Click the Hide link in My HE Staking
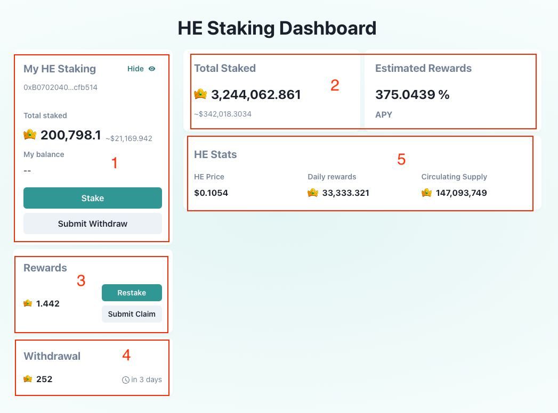Image resolution: width=558 pixels, height=413 pixels. [x=135, y=69]
